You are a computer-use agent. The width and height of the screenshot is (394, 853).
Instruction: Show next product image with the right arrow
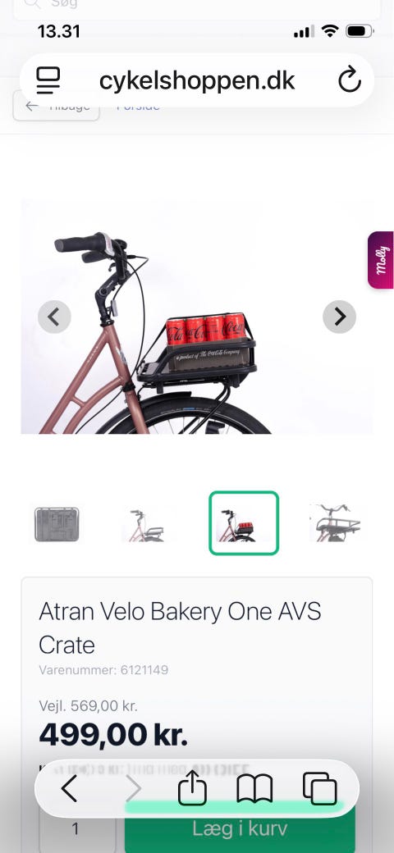tap(340, 317)
